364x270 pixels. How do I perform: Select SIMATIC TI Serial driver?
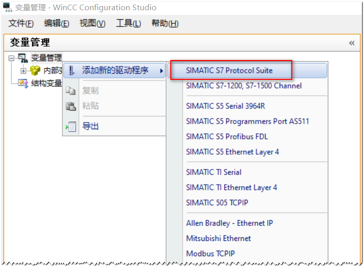[x=214, y=172]
